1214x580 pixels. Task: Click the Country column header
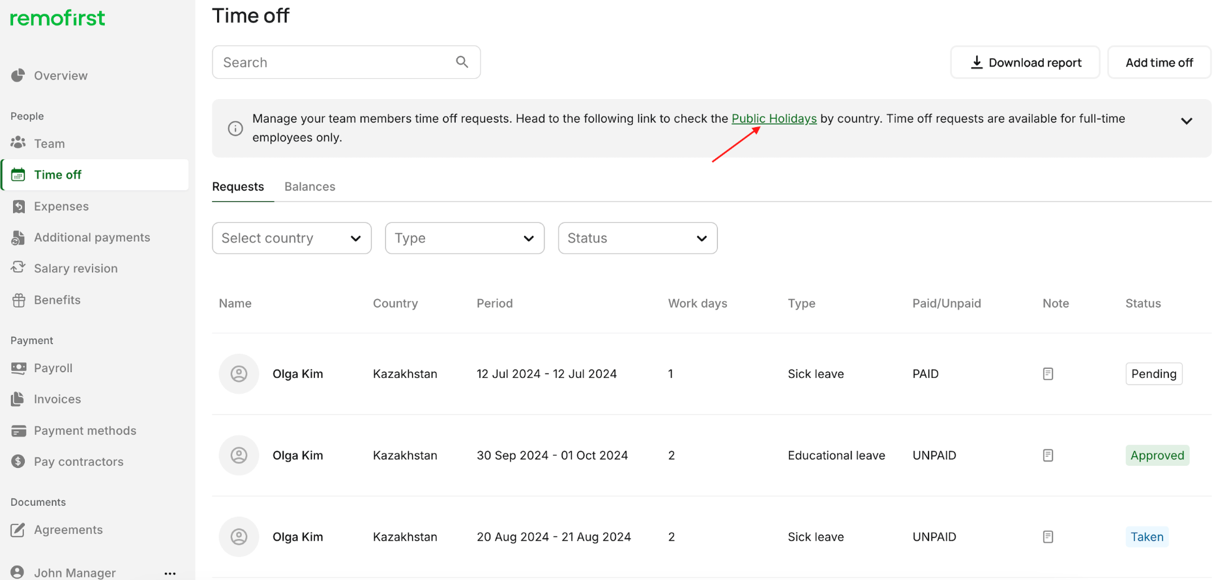(x=395, y=303)
